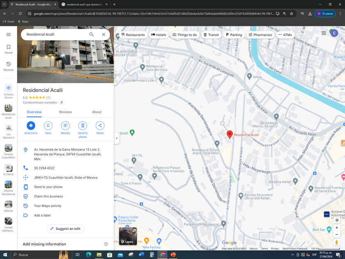Switch to the Reviews tab
The width and height of the screenshot is (345, 259).
tap(65, 112)
